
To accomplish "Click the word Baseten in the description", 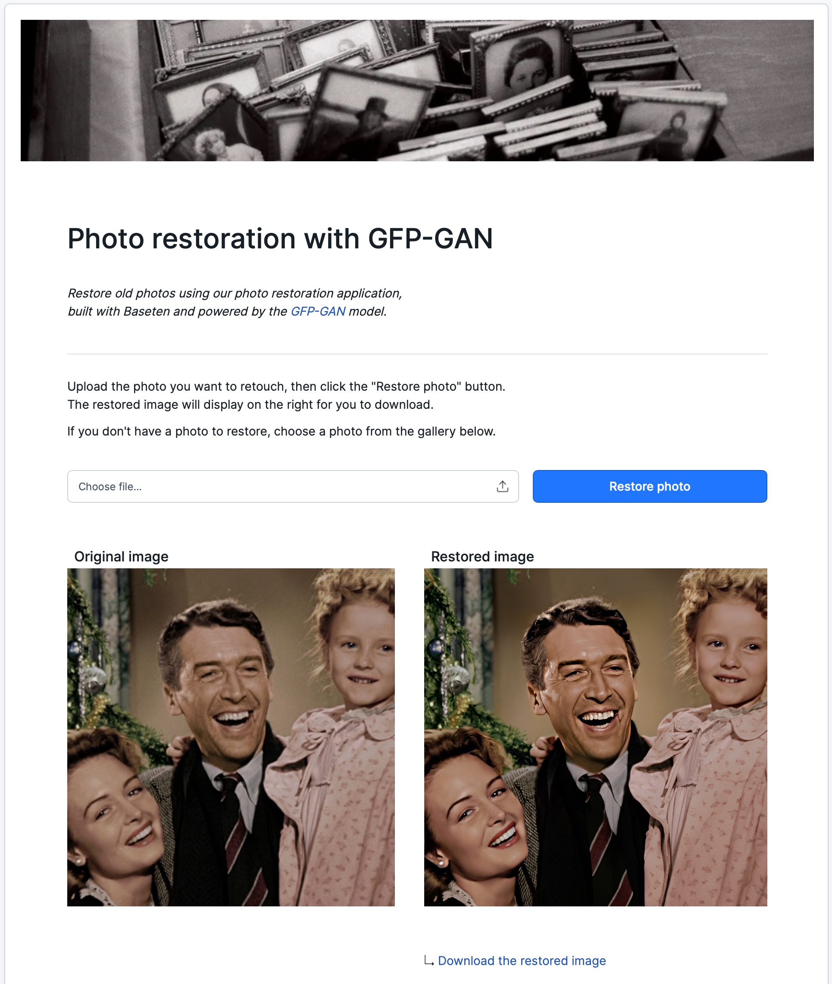I will pos(146,311).
